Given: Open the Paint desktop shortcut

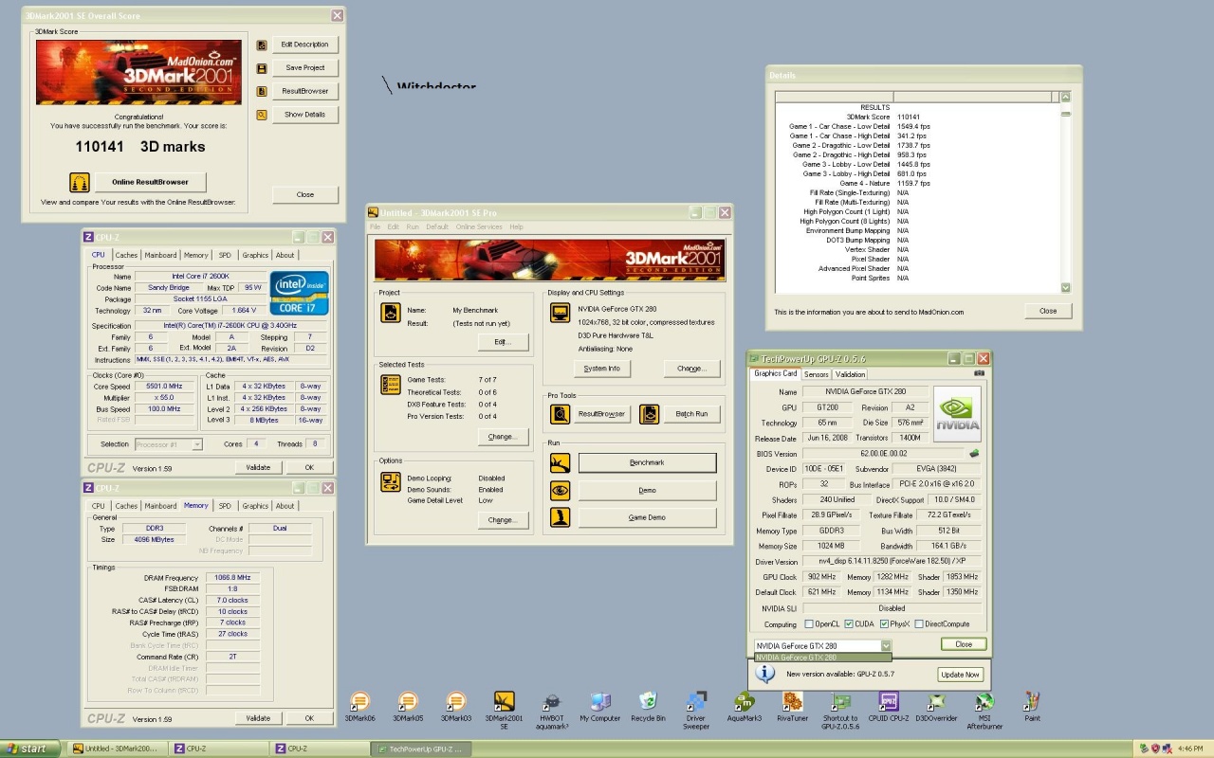Looking at the screenshot, I should pos(1032,702).
